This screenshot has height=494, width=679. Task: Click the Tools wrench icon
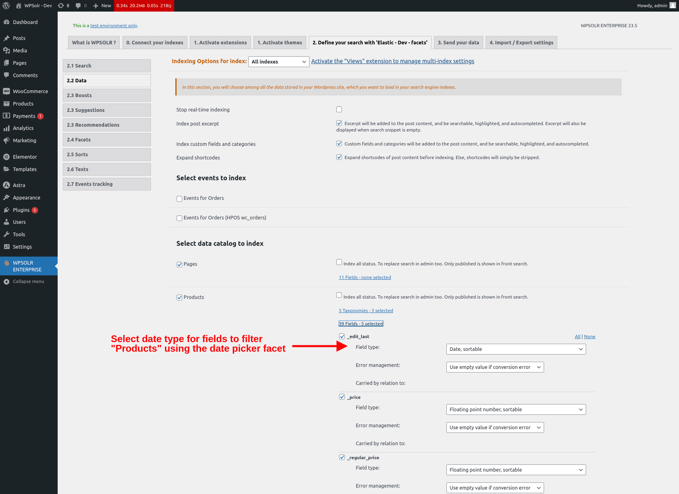coord(6,234)
